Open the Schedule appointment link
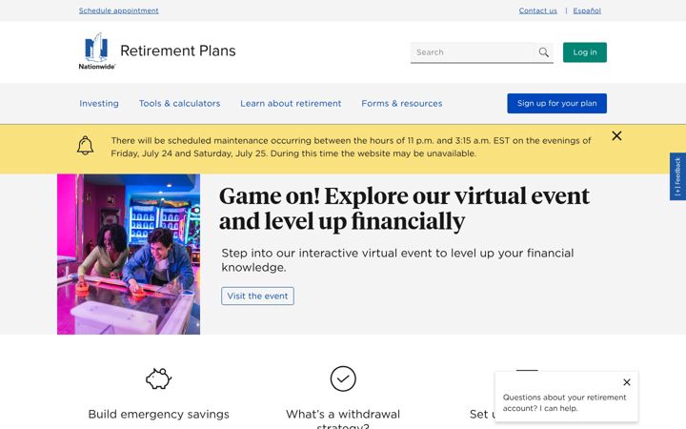This screenshot has width=686, height=429. pos(118,10)
